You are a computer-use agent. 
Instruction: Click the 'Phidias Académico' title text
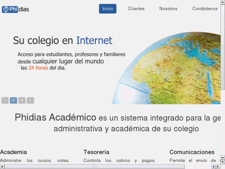click(x=55, y=117)
